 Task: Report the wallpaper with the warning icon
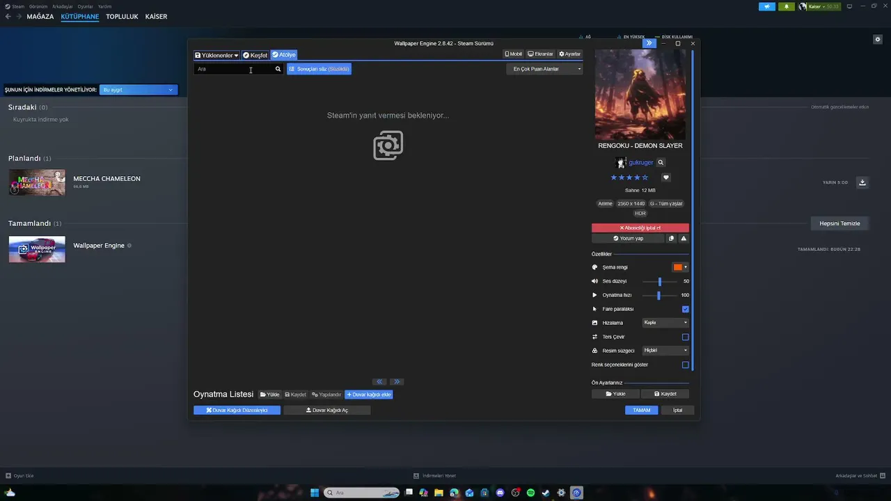click(x=684, y=238)
